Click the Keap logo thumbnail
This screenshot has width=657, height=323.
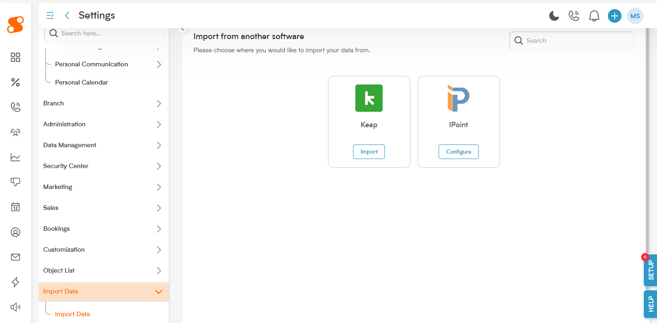[369, 98]
